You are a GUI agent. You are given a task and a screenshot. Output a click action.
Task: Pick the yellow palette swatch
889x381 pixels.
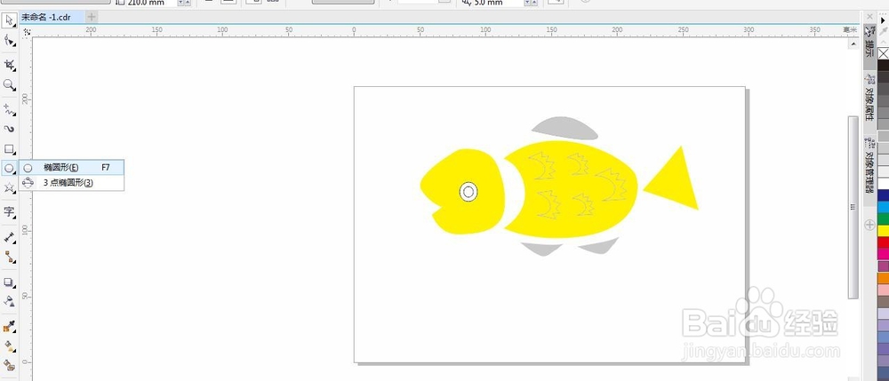tap(883, 230)
